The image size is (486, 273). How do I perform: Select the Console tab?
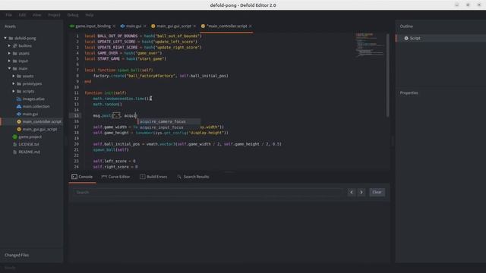click(83, 177)
